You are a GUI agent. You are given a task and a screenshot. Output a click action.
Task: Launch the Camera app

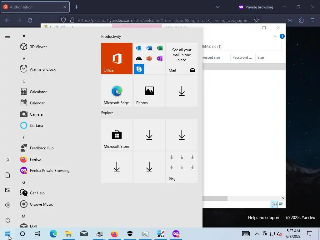click(x=32, y=114)
